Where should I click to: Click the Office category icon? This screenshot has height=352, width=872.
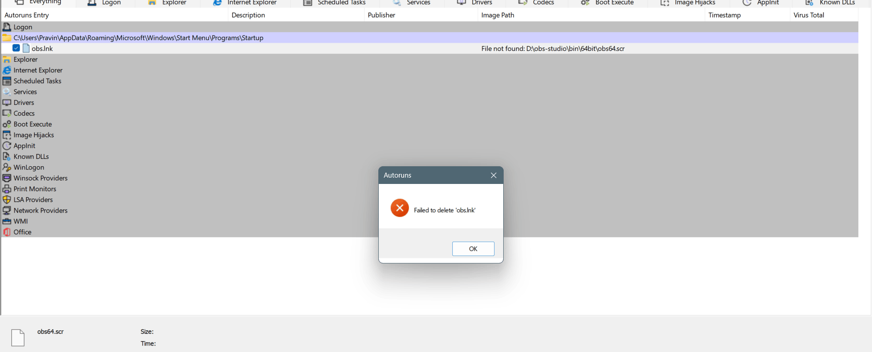coord(7,232)
